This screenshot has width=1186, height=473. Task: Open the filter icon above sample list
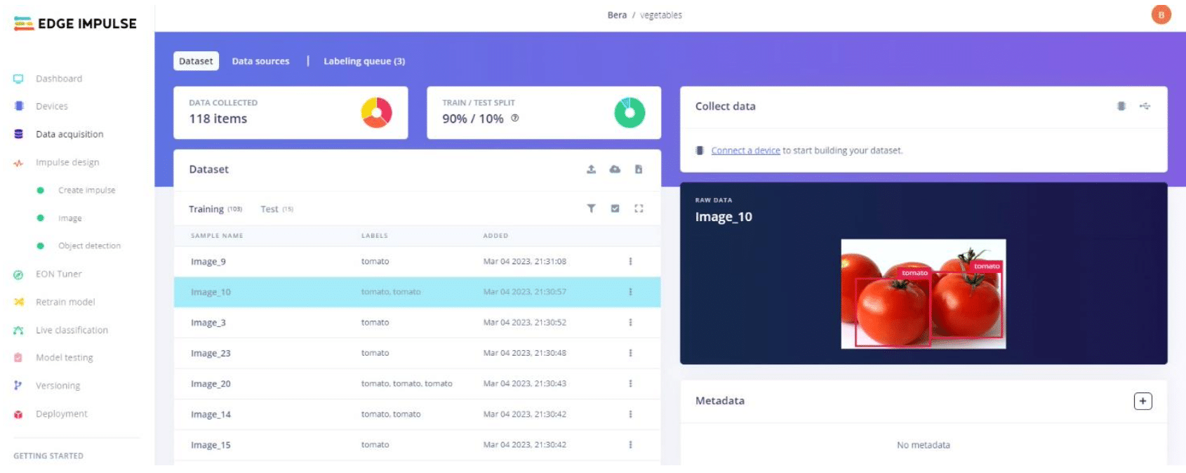tap(591, 208)
